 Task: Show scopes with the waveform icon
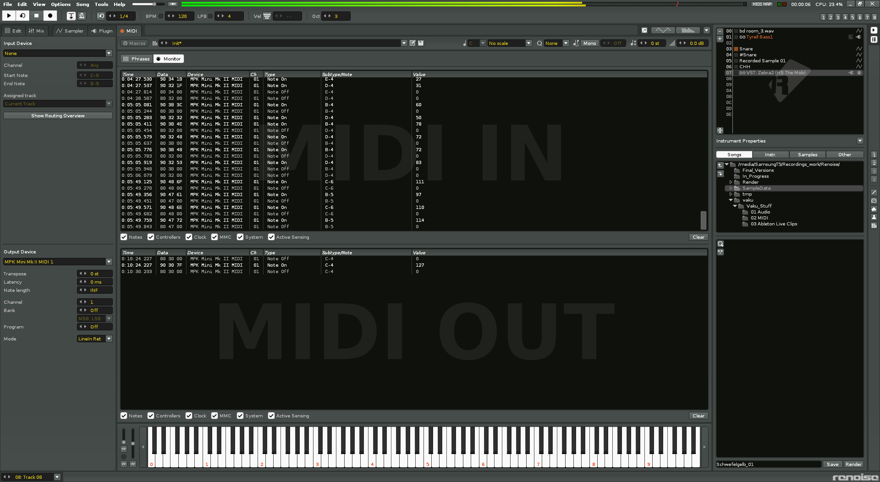tap(663, 30)
